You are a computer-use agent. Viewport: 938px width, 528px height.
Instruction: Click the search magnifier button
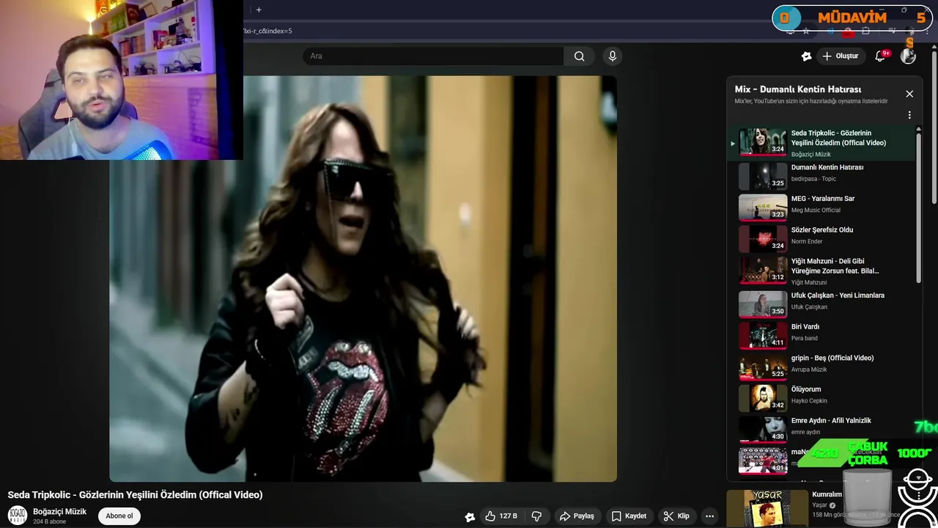[579, 56]
